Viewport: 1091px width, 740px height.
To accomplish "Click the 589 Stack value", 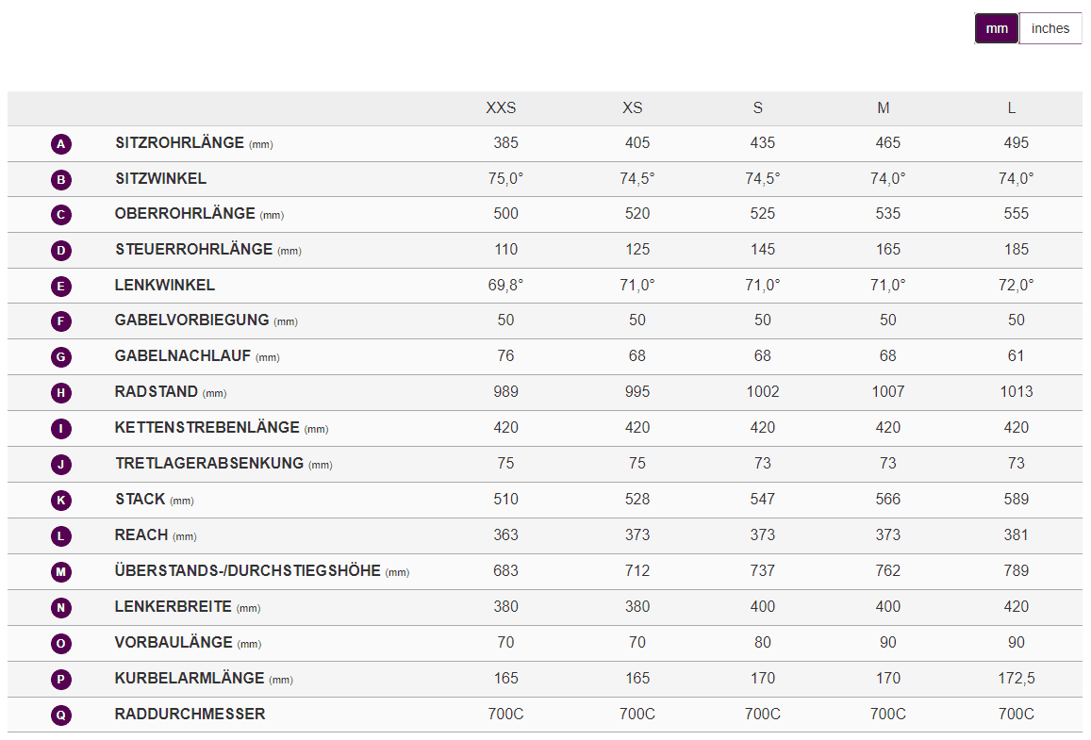I will pyautogui.click(x=1016, y=499).
